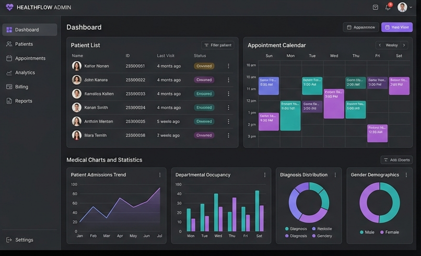Open the tall Monday teal appointment

coord(290,116)
